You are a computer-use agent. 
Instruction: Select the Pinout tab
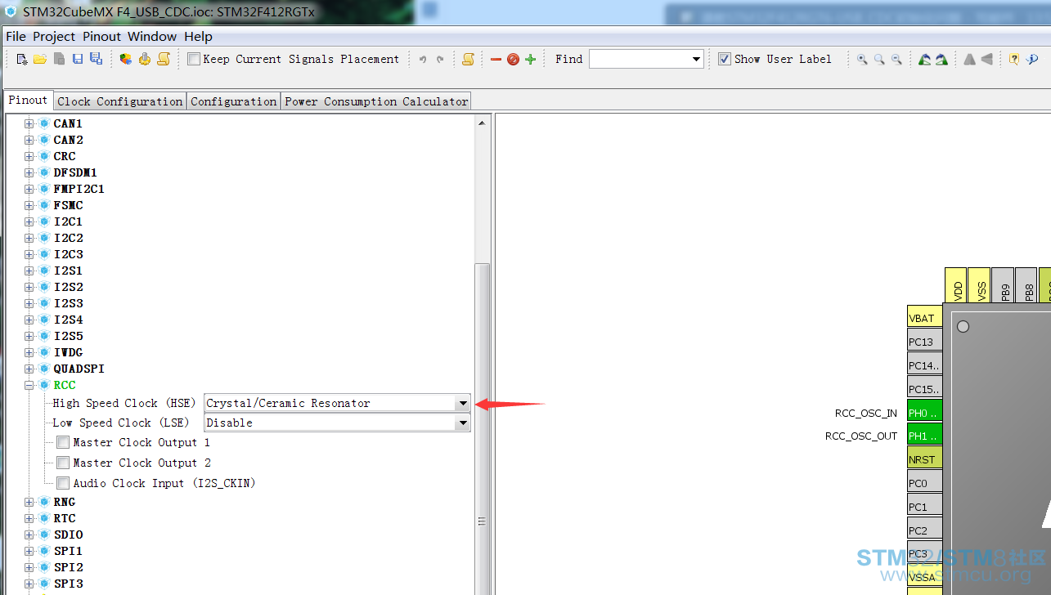(28, 100)
